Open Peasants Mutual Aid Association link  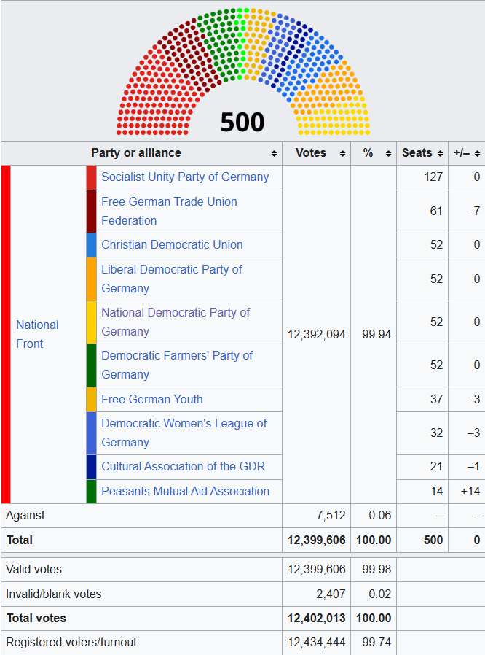coord(185,491)
